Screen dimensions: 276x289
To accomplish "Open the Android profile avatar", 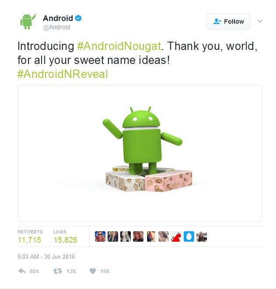I will [x=28, y=21].
